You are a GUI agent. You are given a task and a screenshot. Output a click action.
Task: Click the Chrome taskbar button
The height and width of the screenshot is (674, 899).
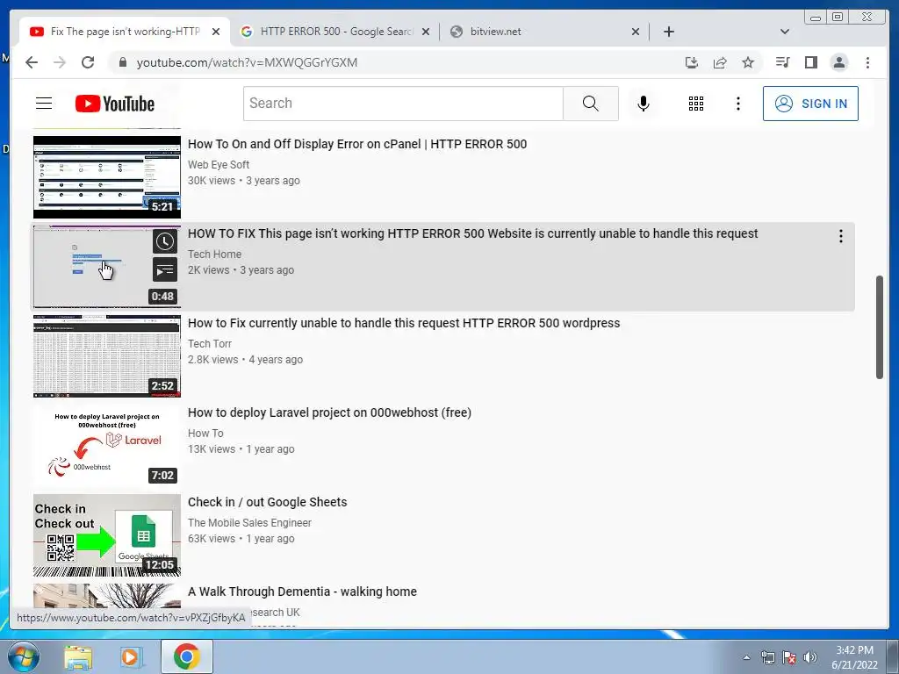click(187, 656)
